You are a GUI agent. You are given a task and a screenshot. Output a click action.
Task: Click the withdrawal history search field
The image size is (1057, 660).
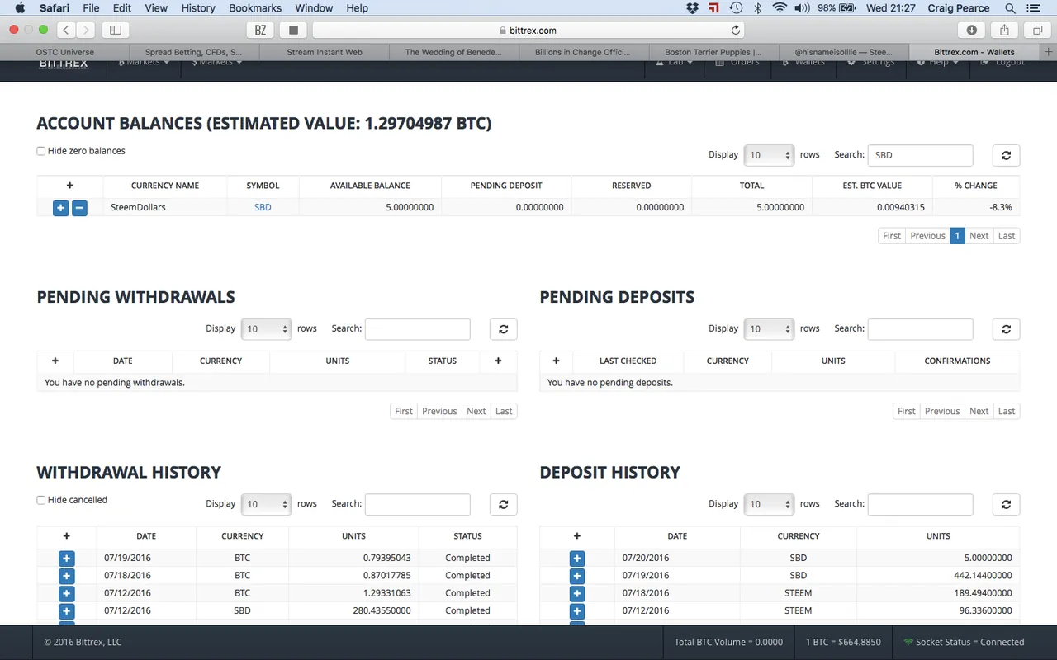point(417,504)
